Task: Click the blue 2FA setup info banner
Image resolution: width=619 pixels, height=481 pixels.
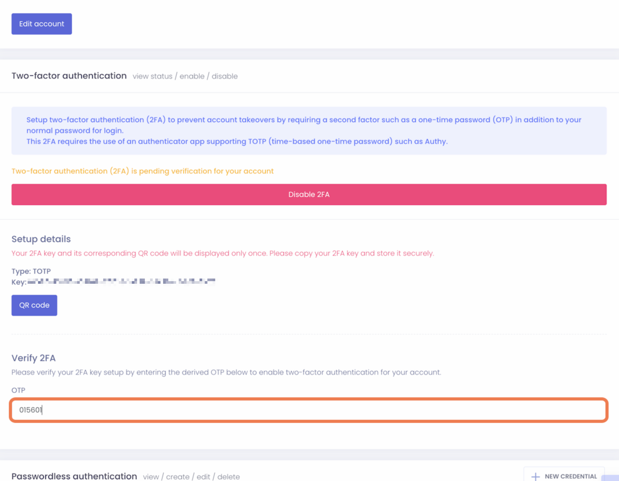Action: (309, 131)
